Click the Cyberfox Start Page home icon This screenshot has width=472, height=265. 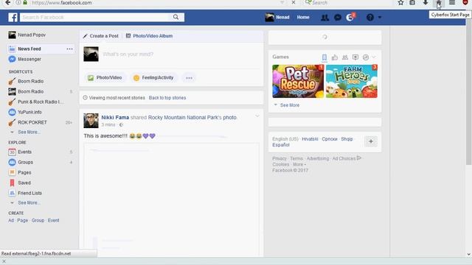439,3
